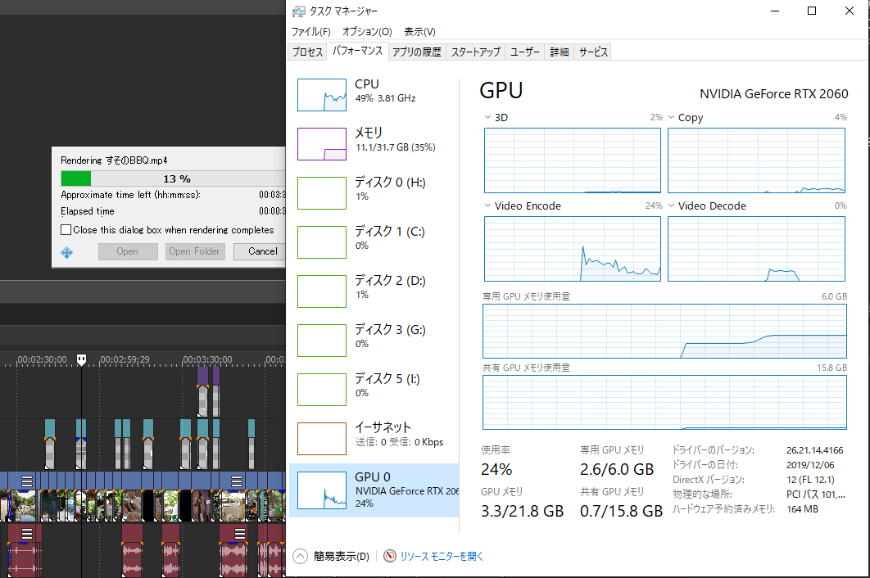Switch to the スタートアップ tab
The width and height of the screenshot is (870, 578).
pyautogui.click(x=475, y=52)
